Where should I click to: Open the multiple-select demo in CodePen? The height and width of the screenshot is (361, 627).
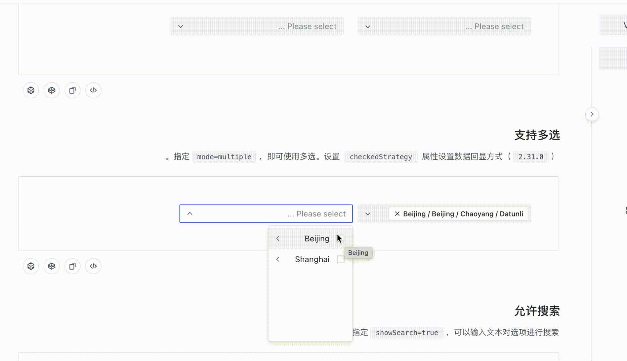52,266
